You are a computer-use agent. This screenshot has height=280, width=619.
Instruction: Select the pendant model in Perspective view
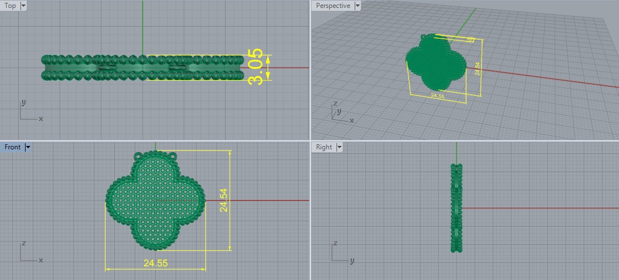pyautogui.click(x=436, y=62)
